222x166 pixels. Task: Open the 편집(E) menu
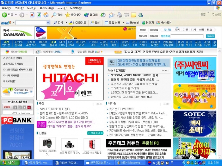[19, 8]
